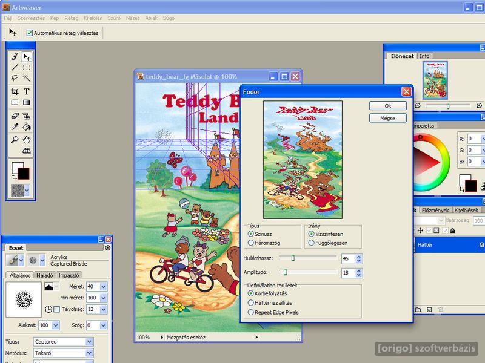This screenshot has width=485, height=363.
Task: Select the Brush tool in the toolbox
Action: coord(15,57)
